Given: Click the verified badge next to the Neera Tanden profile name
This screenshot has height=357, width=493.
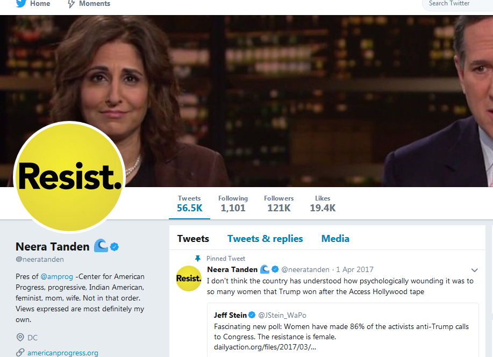Looking at the screenshot, I should [x=115, y=247].
